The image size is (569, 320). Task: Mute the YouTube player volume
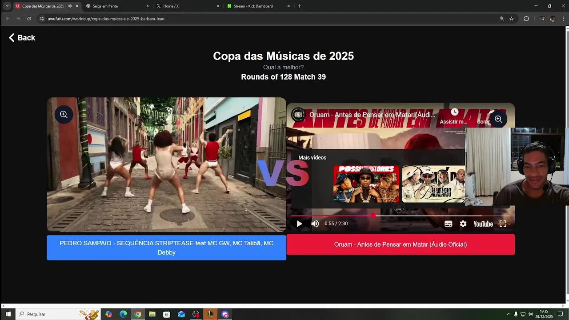coord(315,224)
